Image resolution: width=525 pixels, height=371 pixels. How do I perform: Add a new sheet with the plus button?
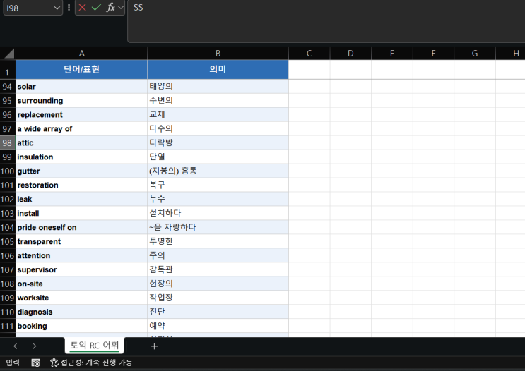[x=154, y=346]
